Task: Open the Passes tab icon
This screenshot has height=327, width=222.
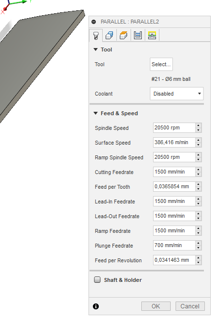Action: (138, 35)
